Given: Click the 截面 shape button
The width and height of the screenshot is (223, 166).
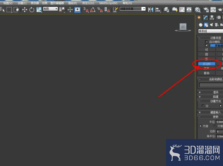Looking at the screenshot, I should click(207, 73).
